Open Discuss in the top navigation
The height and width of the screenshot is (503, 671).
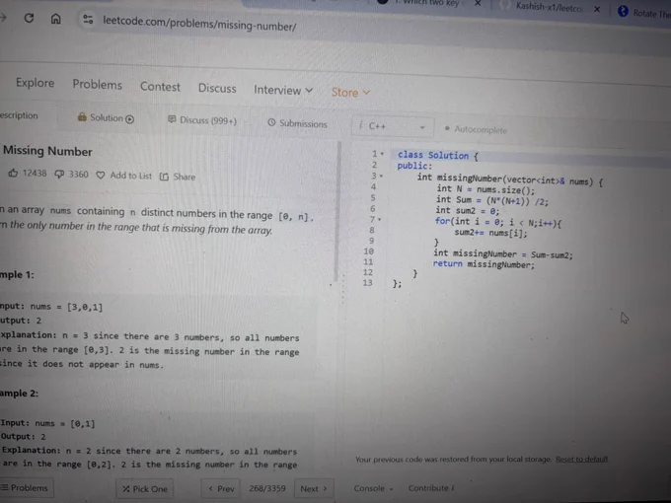click(217, 88)
